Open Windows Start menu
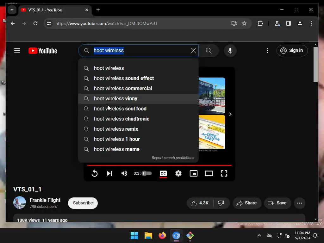The width and height of the screenshot is (324, 243). click(134, 235)
